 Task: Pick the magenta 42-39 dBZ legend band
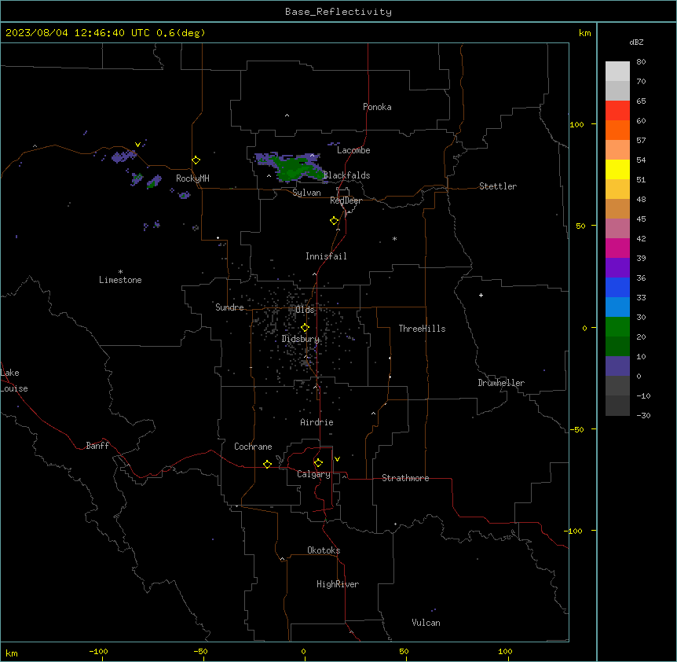point(617,248)
